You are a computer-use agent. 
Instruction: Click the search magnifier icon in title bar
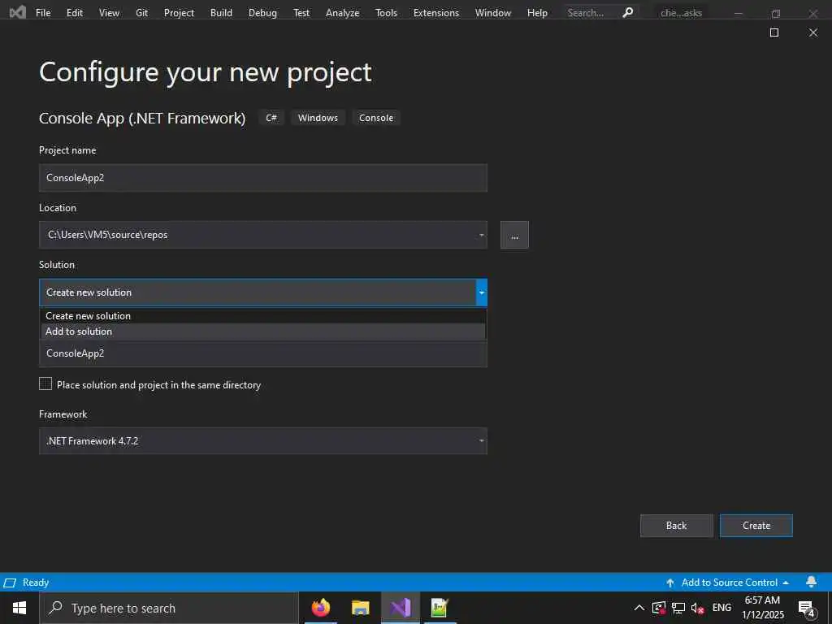(628, 12)
